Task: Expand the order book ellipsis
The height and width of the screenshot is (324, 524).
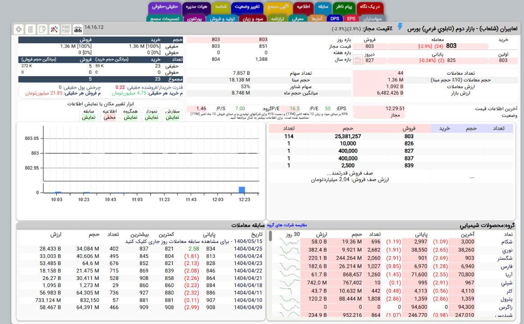Action: tap(472, 177)
